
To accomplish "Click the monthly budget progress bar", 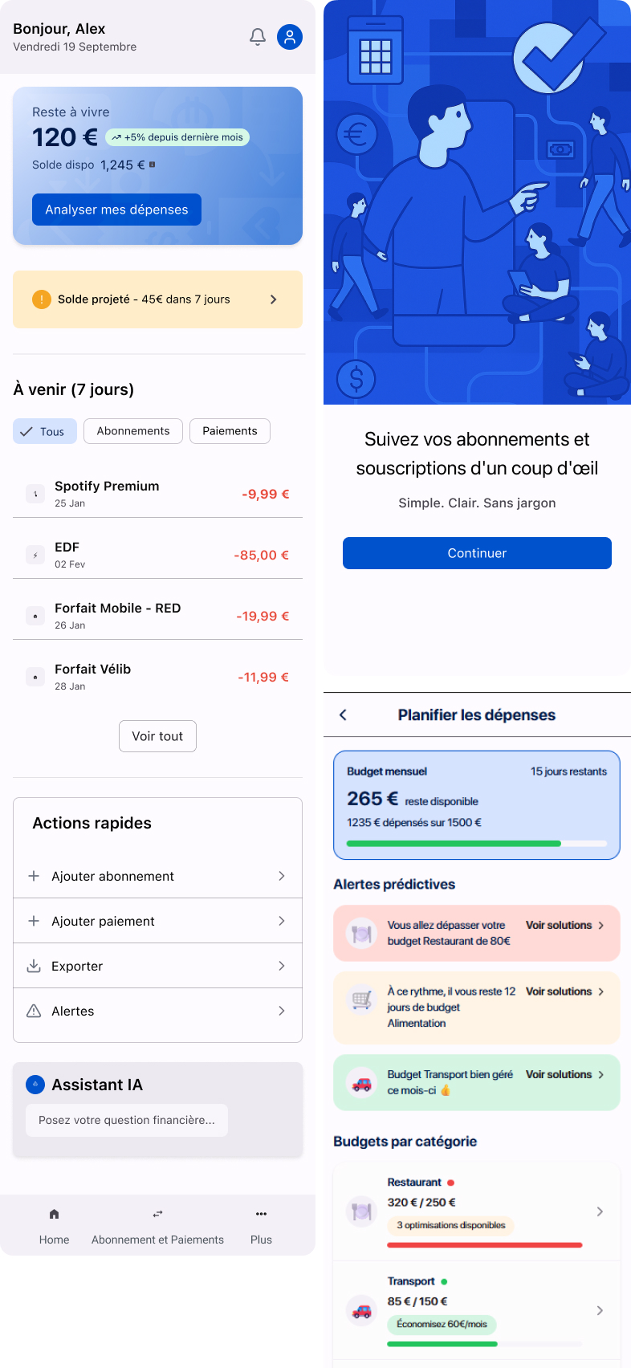I will tap(477, 844).
